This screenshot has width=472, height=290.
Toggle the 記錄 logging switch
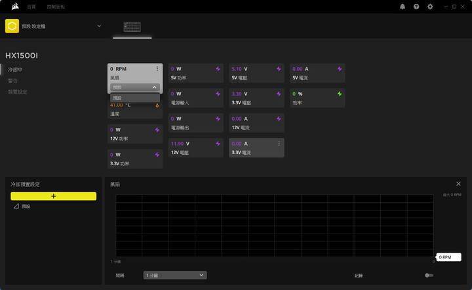click(429, 276)
